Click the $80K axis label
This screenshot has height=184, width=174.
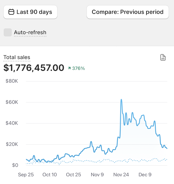click(x=12, y=81)
